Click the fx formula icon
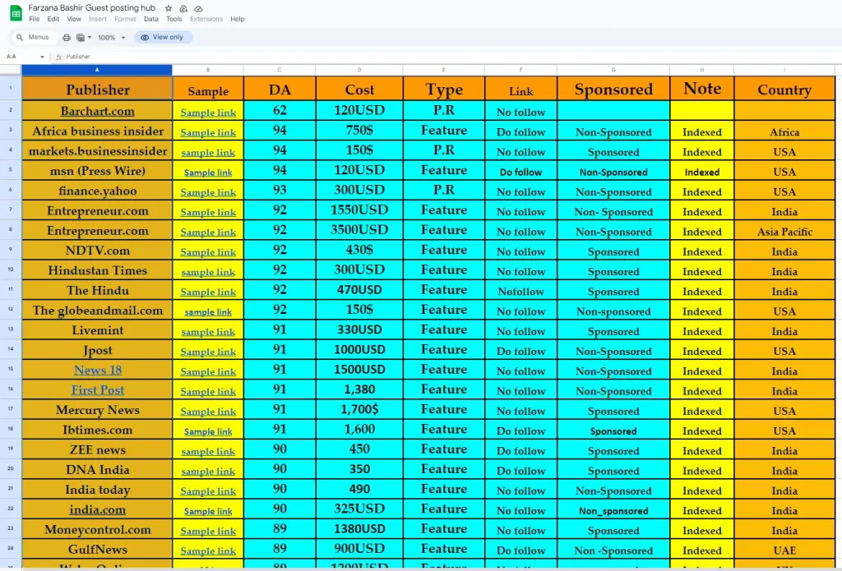The image size is (842, 571). point(59,57)
